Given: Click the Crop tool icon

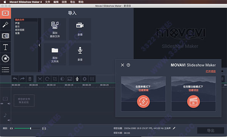Looking at the screenshot, I should (55, 79).
